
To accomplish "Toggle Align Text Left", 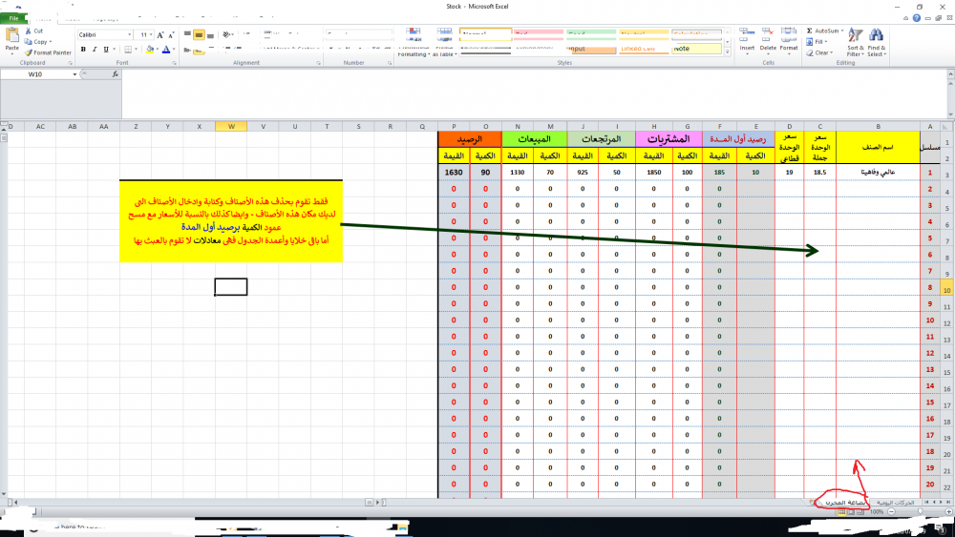I will (187, 50).
